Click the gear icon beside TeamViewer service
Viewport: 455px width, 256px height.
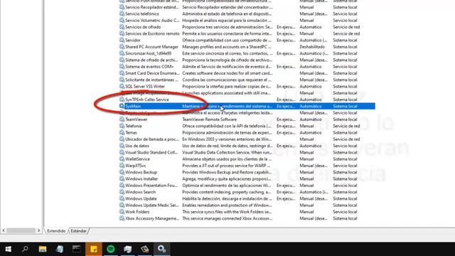pyautogui.click(x=122, y=119)
